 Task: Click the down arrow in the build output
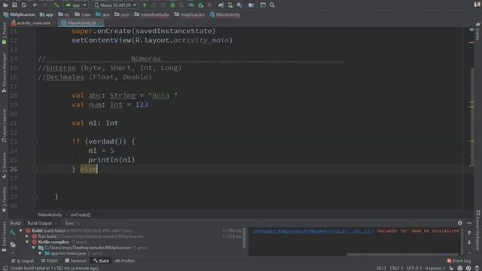469,242
